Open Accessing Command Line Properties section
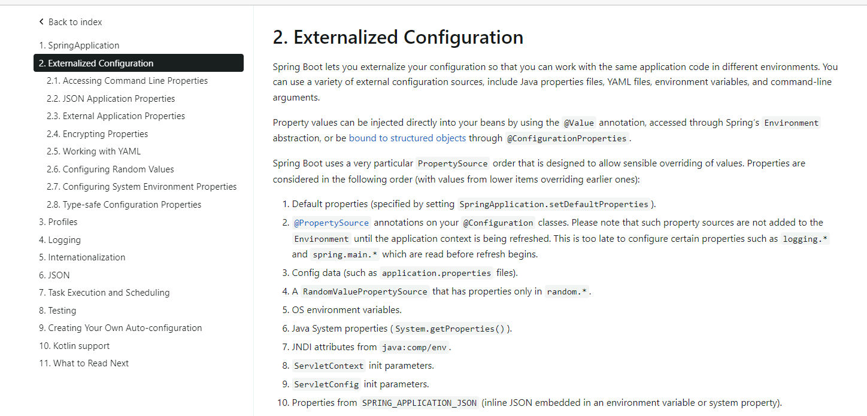 (x=127, y=80)
